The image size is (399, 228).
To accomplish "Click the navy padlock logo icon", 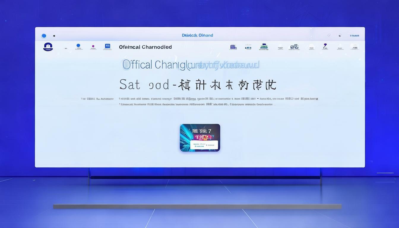I will click(48, 47).
